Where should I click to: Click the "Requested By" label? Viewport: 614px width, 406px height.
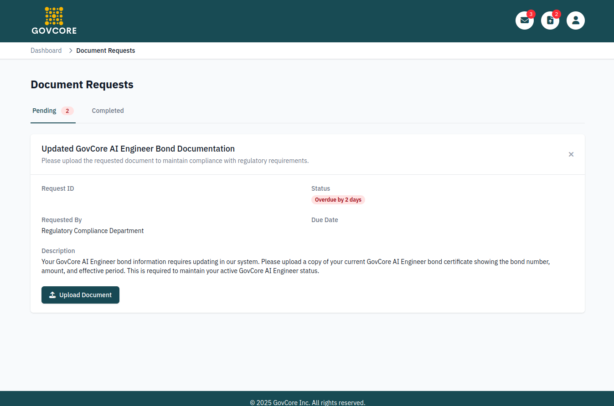pyautogui.click(x=62, y=220)
